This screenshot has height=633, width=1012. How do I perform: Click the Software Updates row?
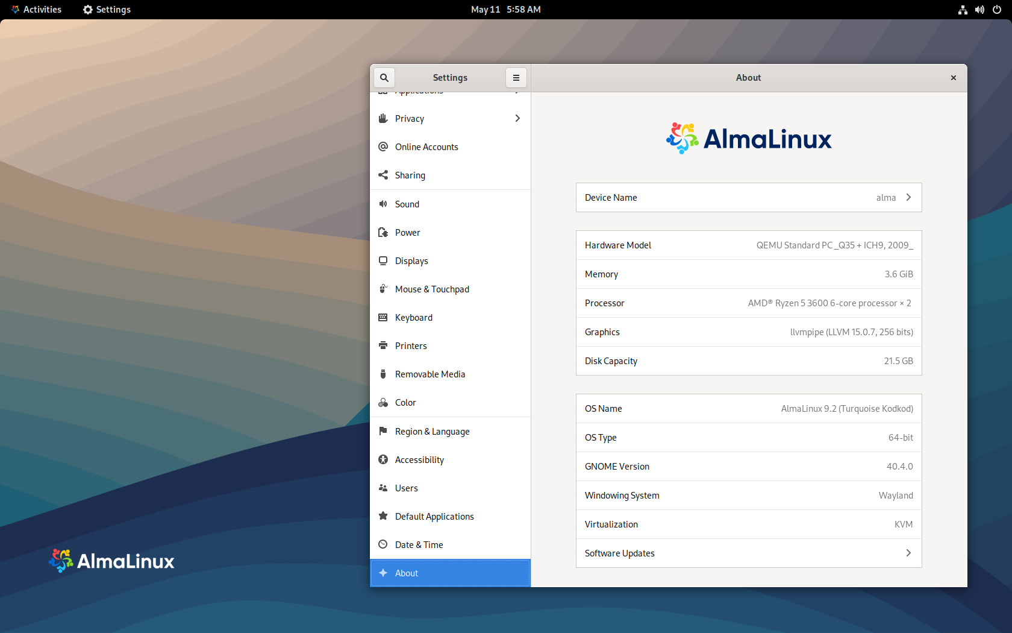point(749,553)
